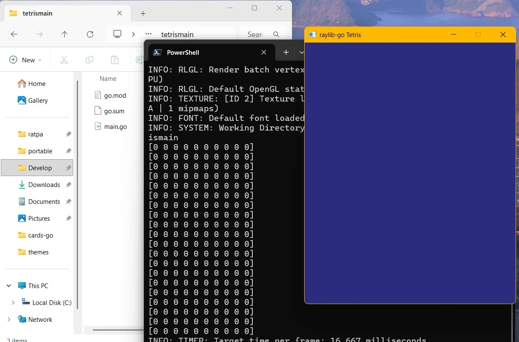Open the Downloads folder in sidebar
Image resolution: width=519 pixels, height=342 pixels.
[x=44, y=184]
